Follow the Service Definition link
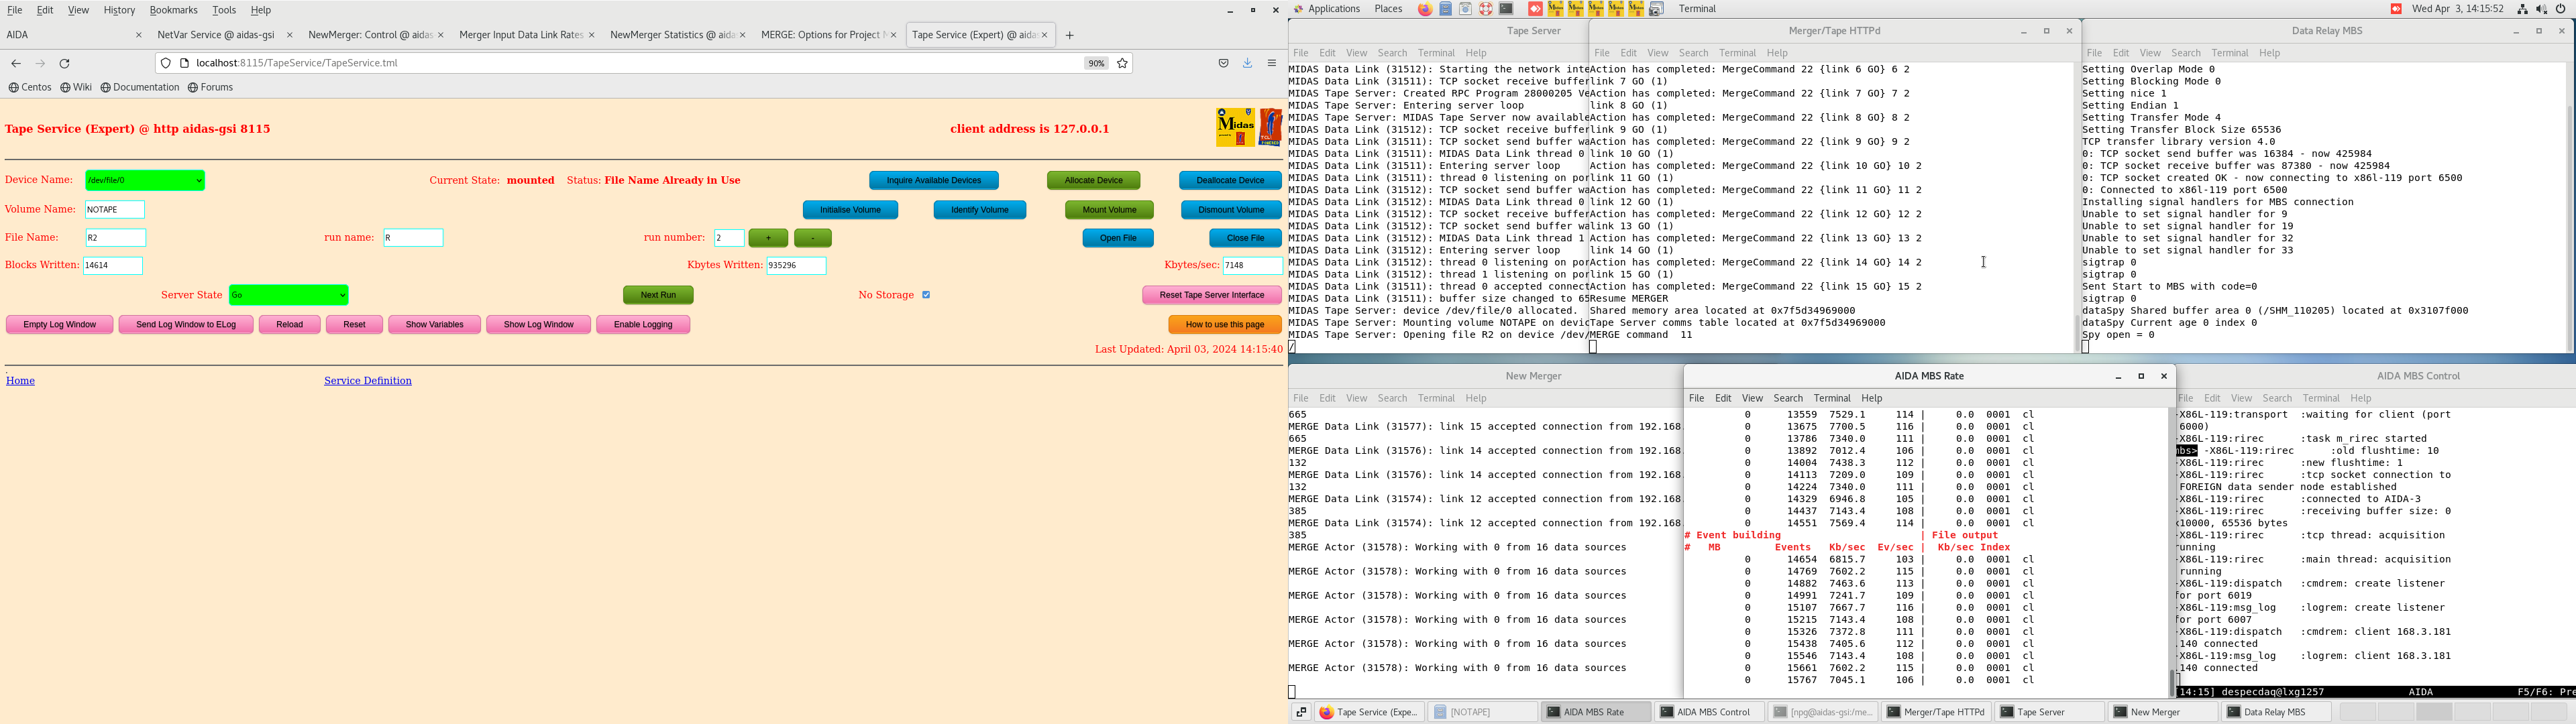 click(368, 381)
